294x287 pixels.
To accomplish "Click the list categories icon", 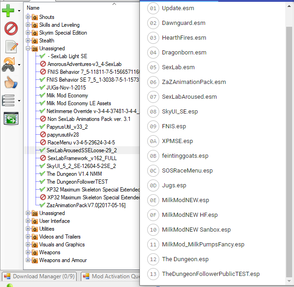I will (8, 101).
